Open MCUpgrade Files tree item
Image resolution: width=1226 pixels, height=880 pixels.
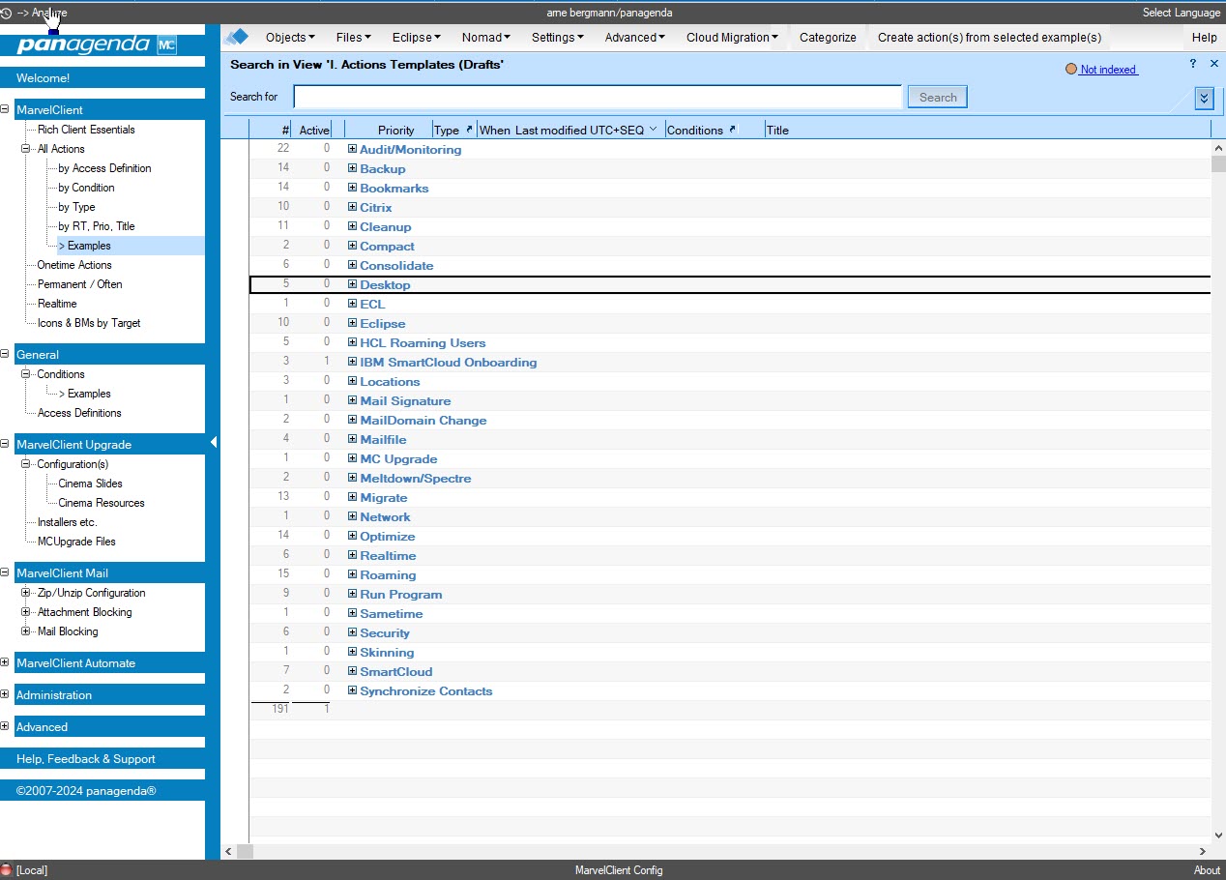(76, 542)
